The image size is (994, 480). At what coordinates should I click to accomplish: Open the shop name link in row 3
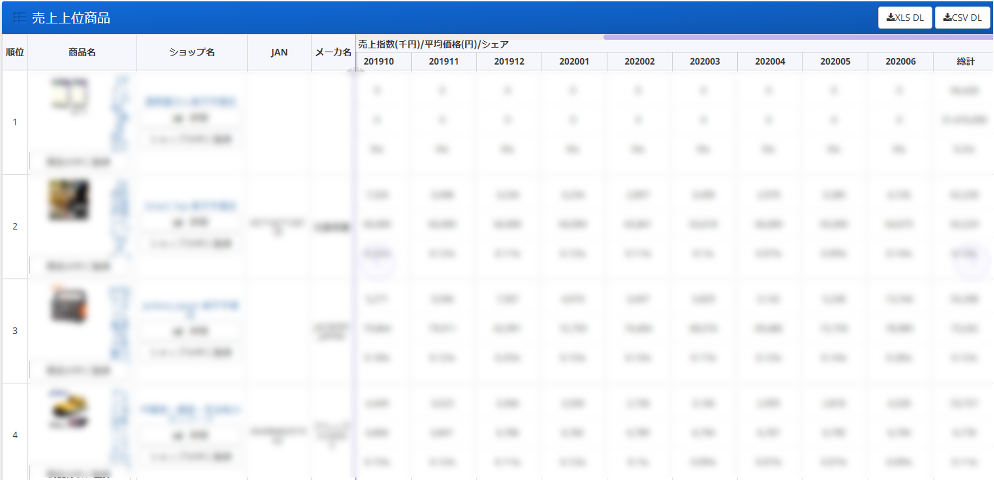click(x=191, y=306)
